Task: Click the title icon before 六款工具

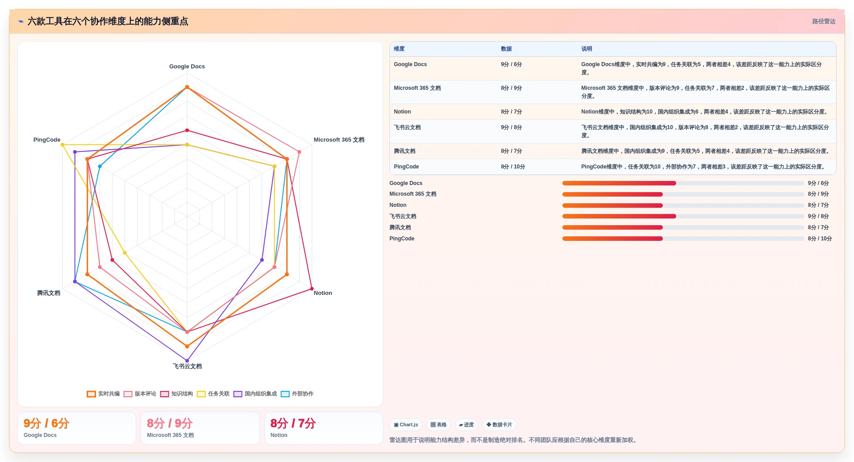Action: click(x=21, y=21)
